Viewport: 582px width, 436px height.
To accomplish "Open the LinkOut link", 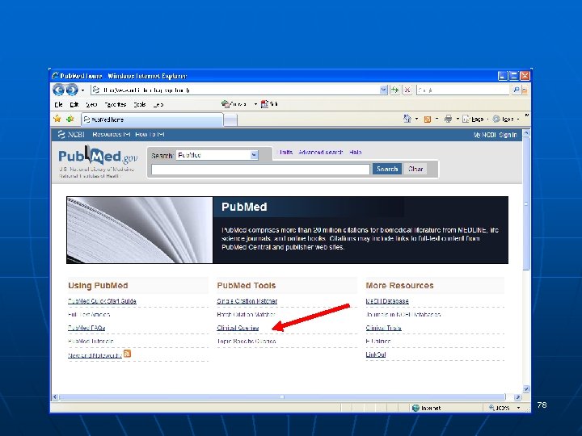I will 376,354.
